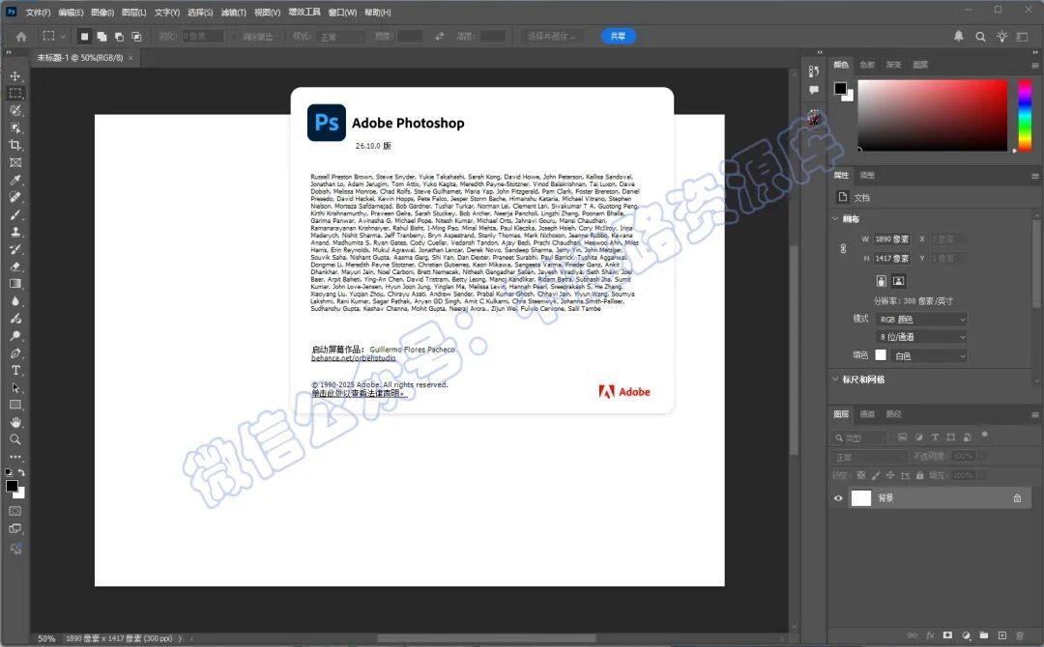This screenshot has width=1044, height=647.
Task: Open the RGB 颜色 mode dropdown
Action: (921, 320)
